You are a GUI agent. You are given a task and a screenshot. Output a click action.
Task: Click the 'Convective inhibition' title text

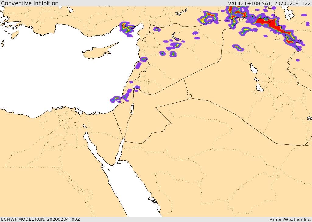tap(30, 3)
